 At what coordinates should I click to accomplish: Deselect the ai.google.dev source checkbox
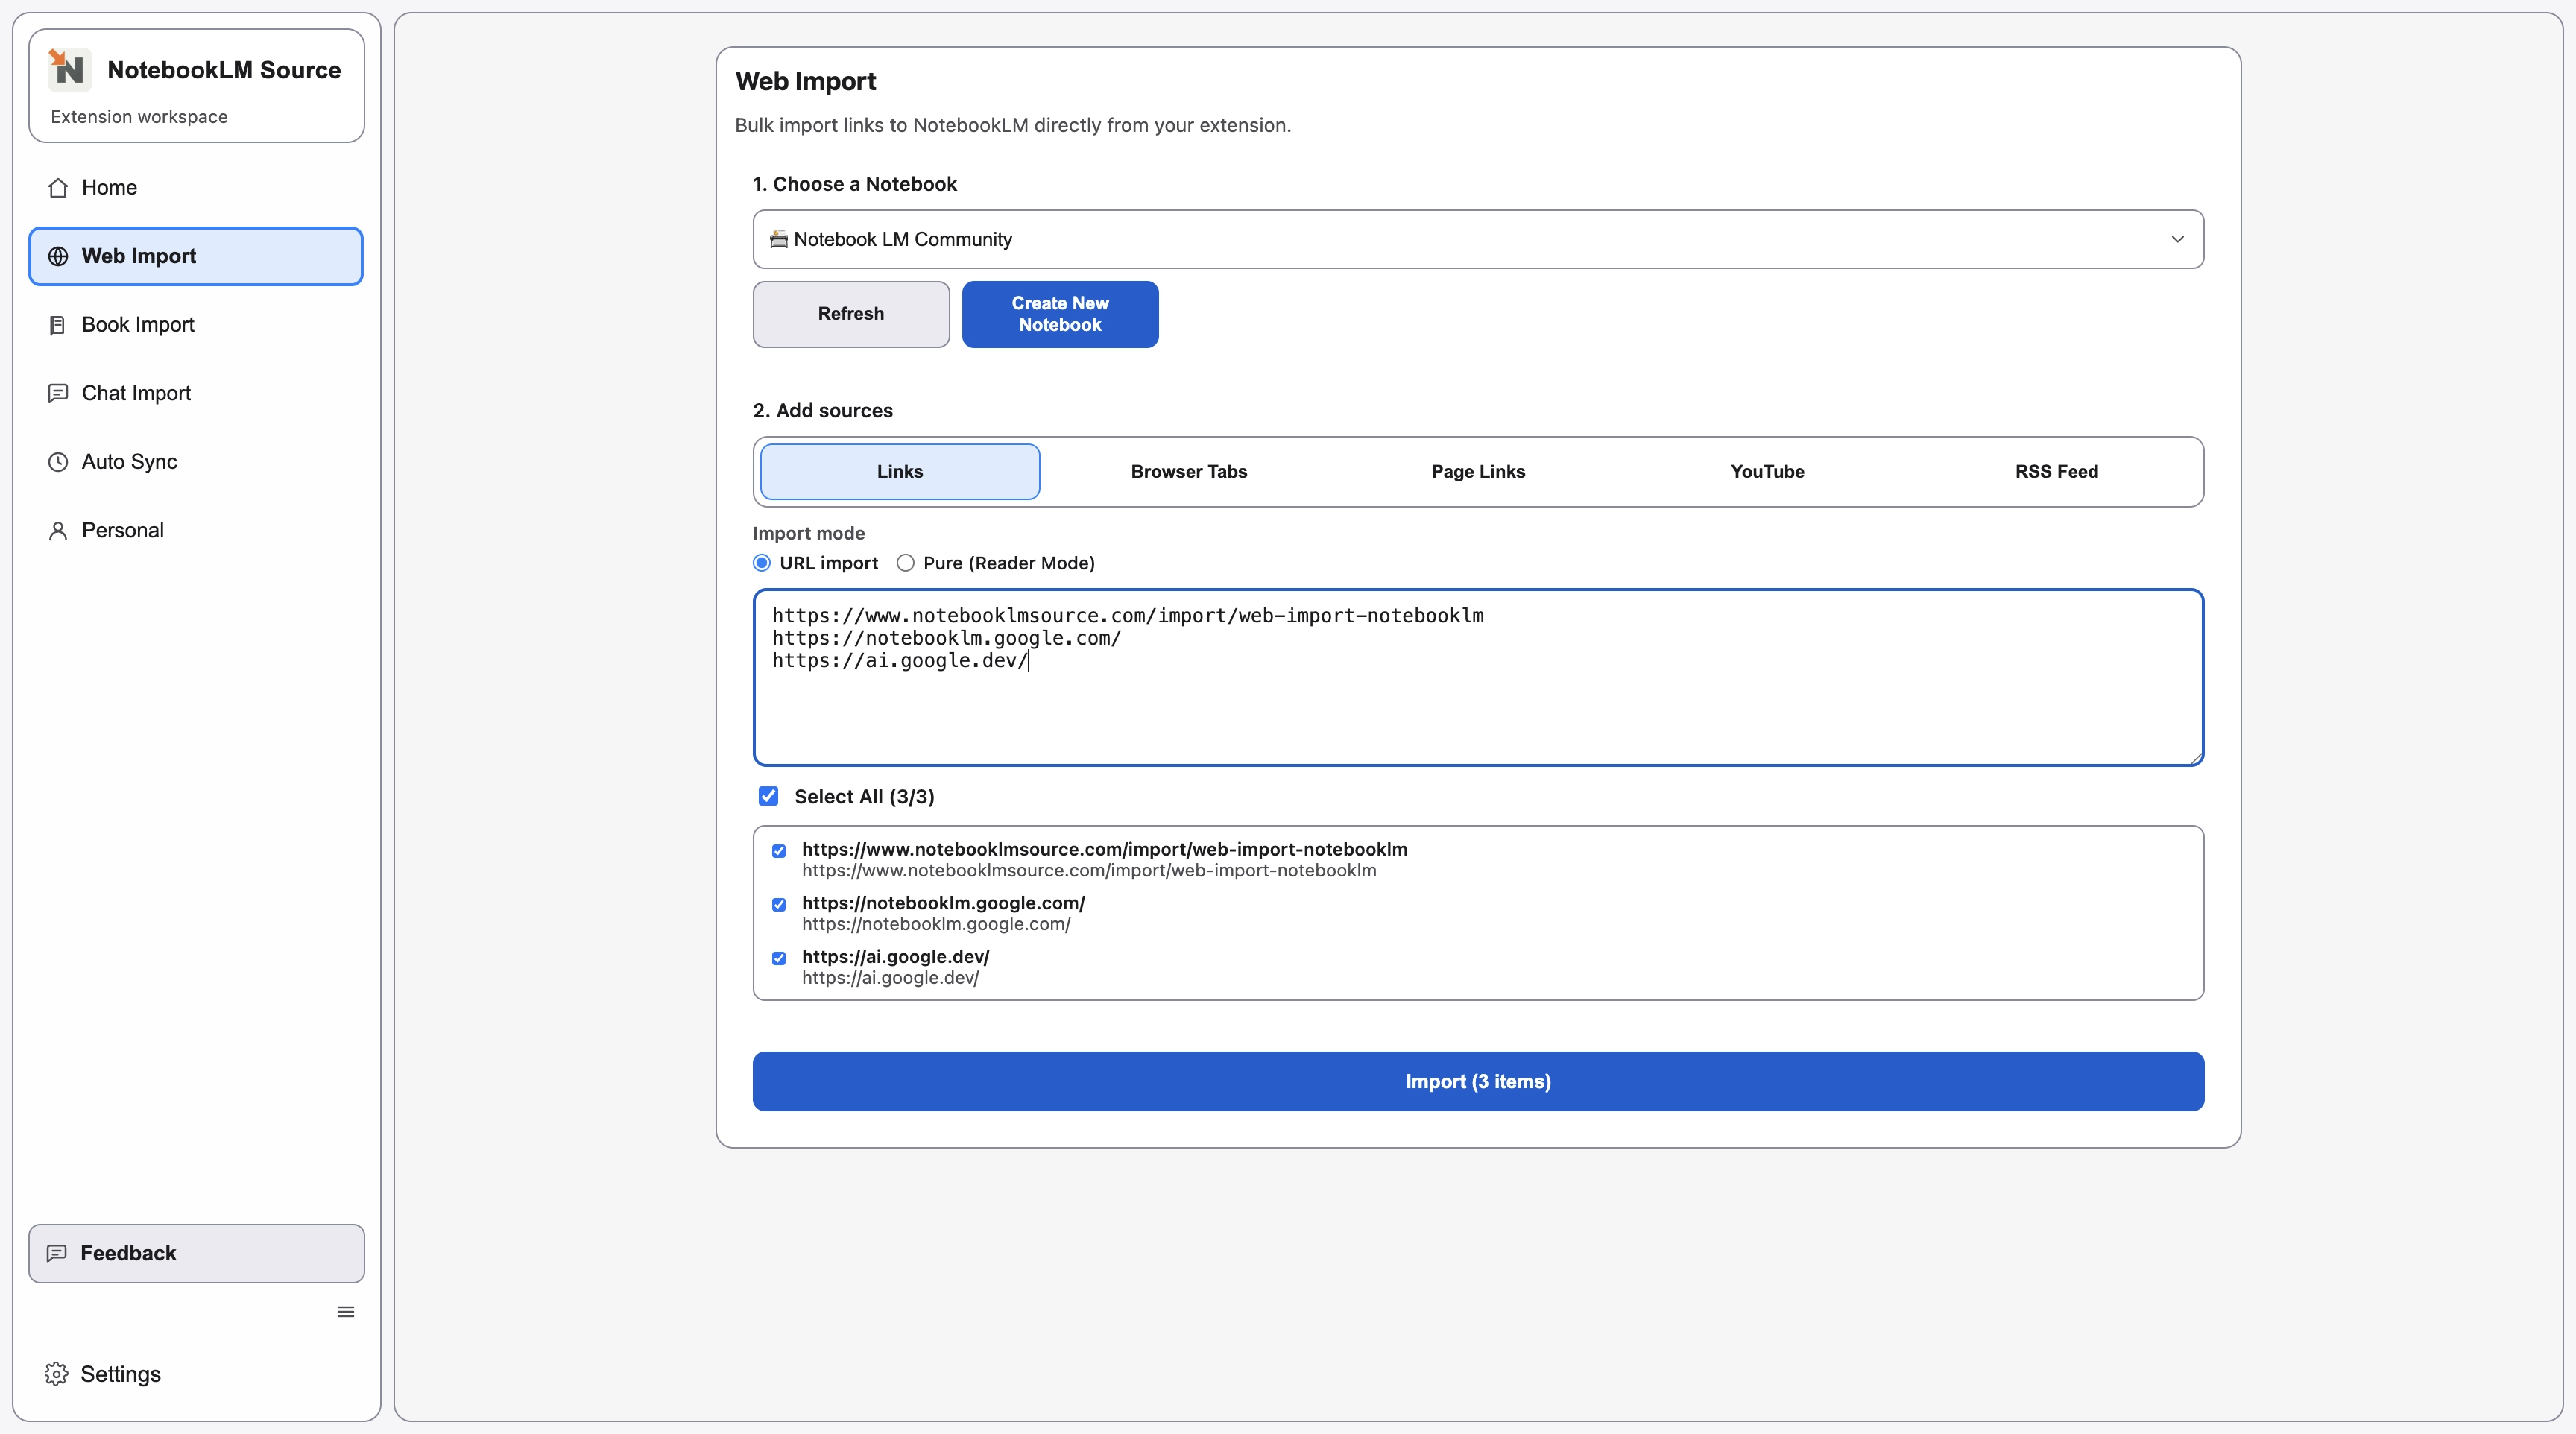click(x=778, y=957)
